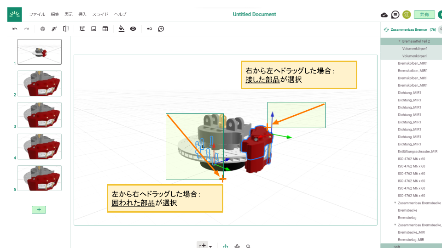Insert an image with toolbar icon

(93, 28)
